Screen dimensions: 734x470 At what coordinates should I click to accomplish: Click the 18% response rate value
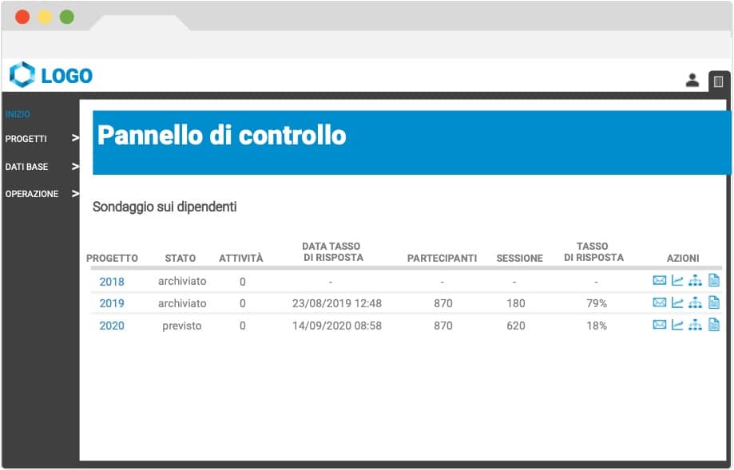tap(597, 326)
